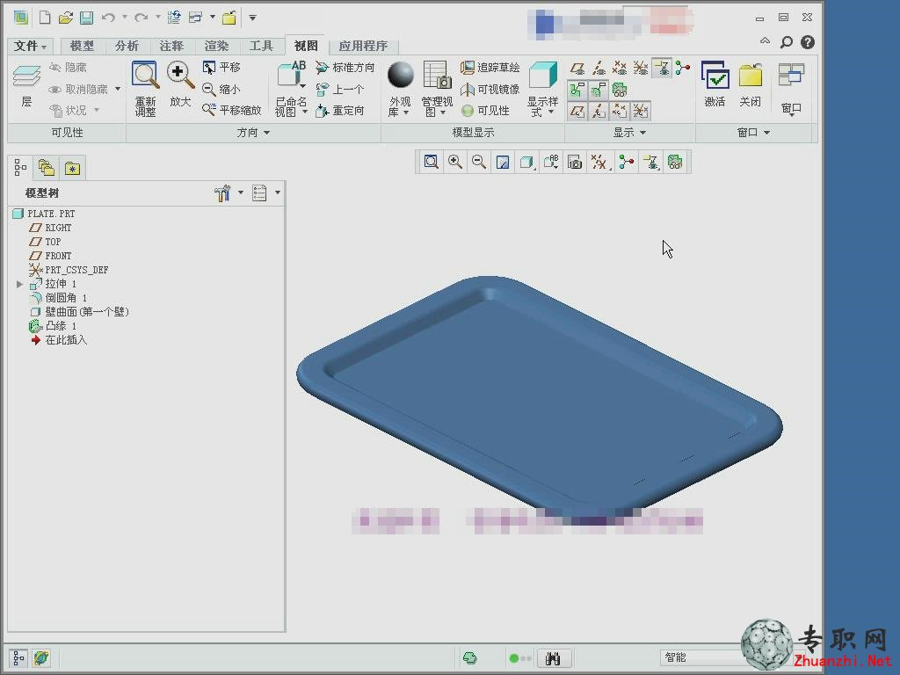Expand the 拉伸 1 feature node

[19, 284]
